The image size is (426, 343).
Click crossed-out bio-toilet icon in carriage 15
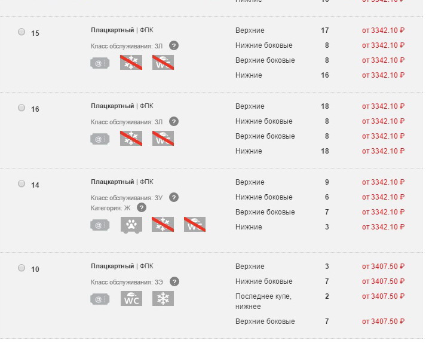click(163, 63)
